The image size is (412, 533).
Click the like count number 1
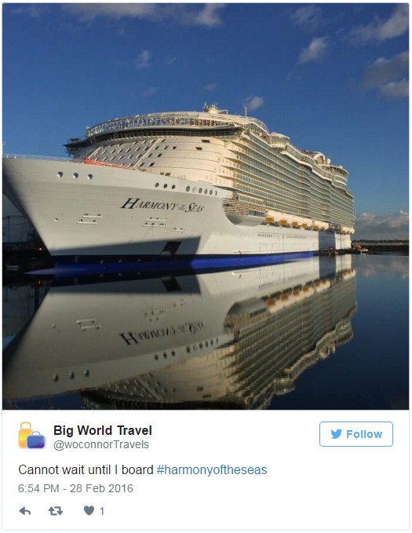pyautogui.click(x=102, y=511)
